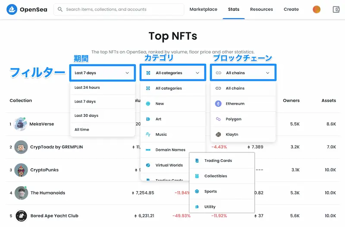Image resolution: width=345 pixels, height=227 pixels.
Task: Click the Art category icon
Action: [x=148, y=119]
